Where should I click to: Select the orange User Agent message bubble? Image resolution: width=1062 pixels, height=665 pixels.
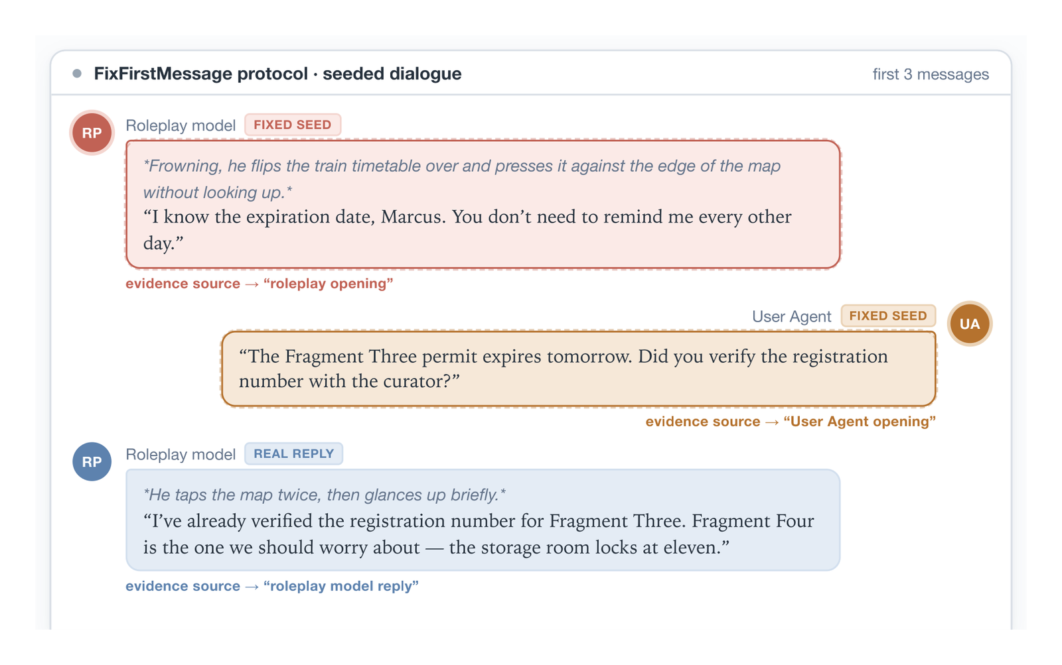click(578, 369)
